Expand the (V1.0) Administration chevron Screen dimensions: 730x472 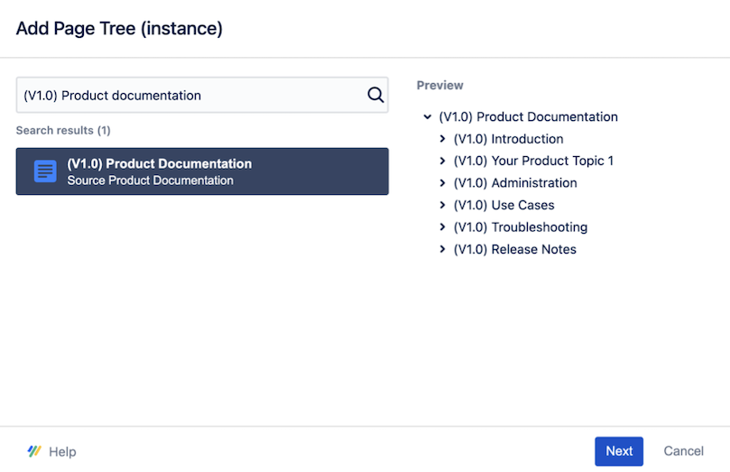click(442, 183)
